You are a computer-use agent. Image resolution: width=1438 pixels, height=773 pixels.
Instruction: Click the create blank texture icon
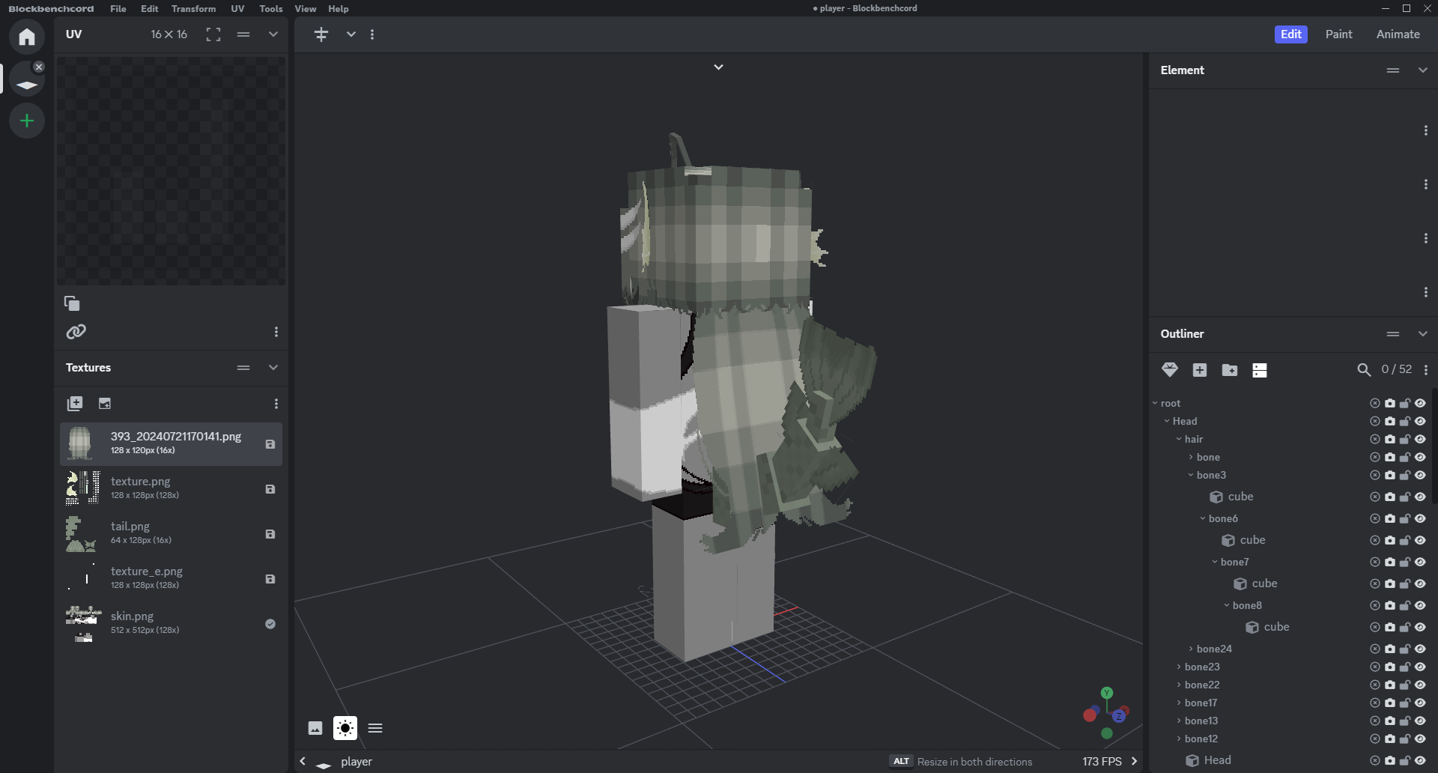click(105, 404)
